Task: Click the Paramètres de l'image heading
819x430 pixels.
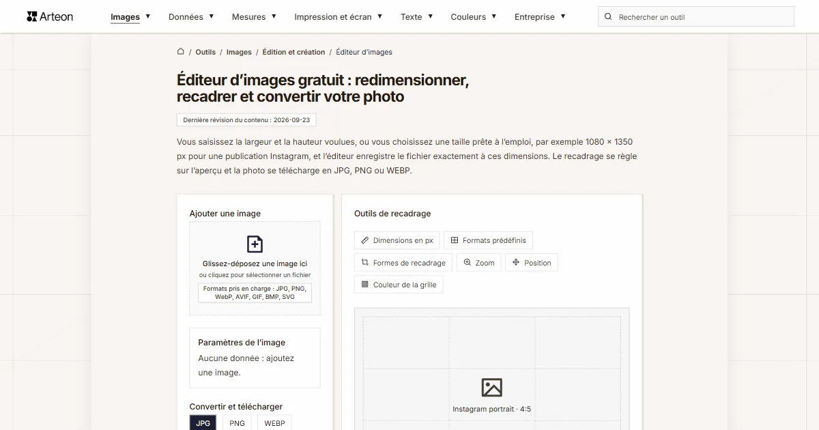Action: 242,343
